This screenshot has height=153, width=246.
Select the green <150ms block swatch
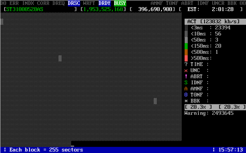point(186,46)
